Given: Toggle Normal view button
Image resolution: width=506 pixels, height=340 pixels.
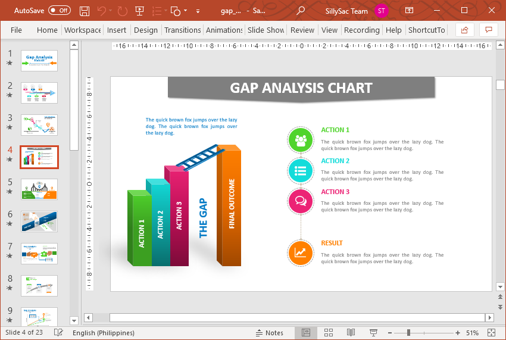Looking at the screenshot, I should (x=306, y=333).
